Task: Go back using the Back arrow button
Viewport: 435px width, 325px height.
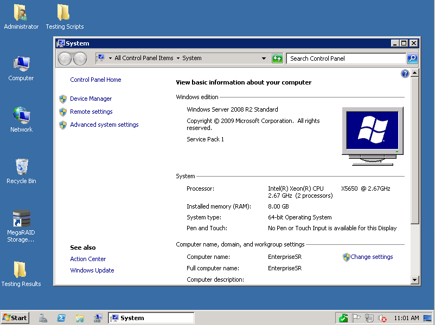Action: 65,58
